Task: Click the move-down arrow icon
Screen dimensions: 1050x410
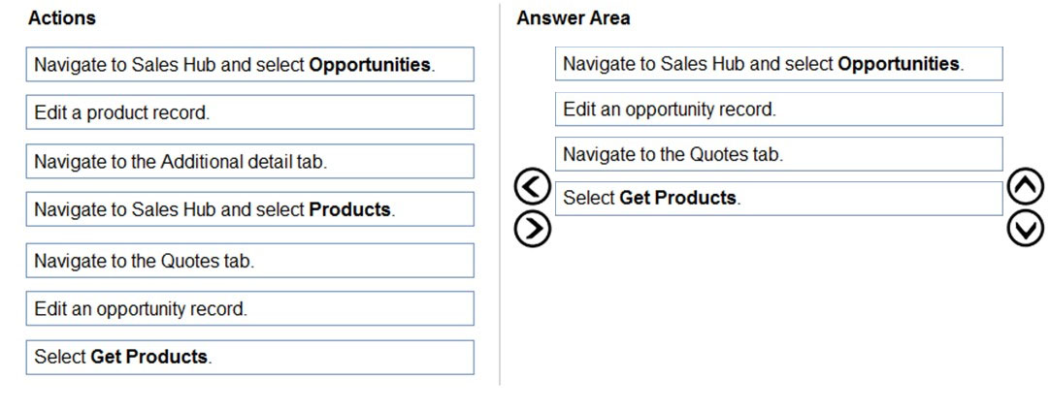Action: click(x=1026, y=229)
